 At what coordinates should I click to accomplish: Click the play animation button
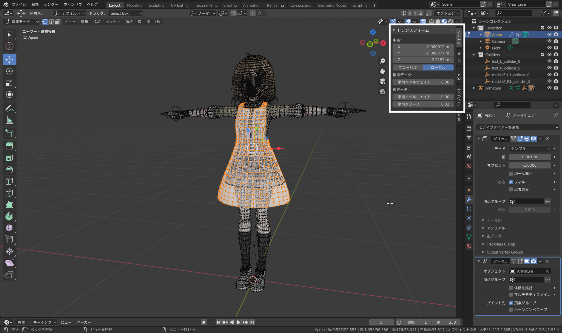pyautogui.click(x=239, y=322)
